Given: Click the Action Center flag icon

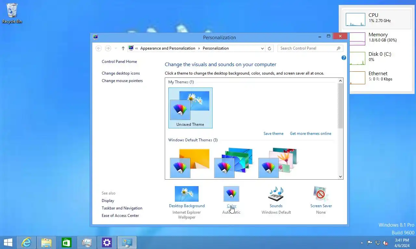Looking at the screenshot, I should coord(370,243).
